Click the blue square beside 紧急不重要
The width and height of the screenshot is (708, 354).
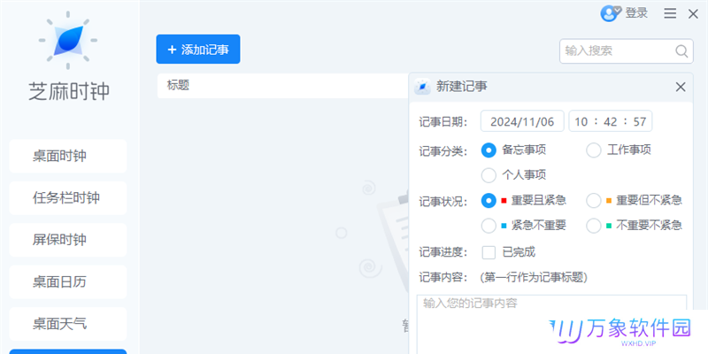pos(504,226)
